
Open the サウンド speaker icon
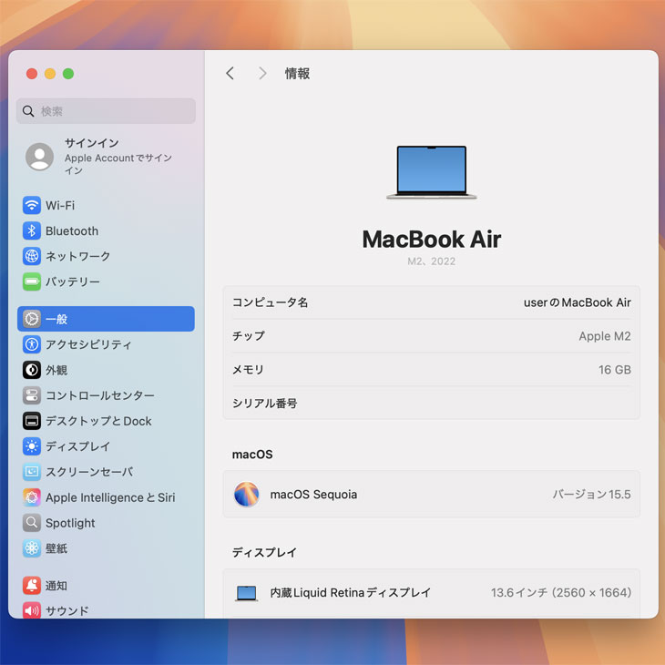pos(32,610)
